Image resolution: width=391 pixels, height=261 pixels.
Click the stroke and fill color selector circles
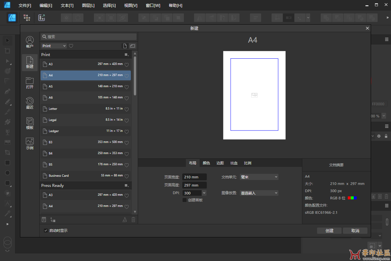coord(8,242)
